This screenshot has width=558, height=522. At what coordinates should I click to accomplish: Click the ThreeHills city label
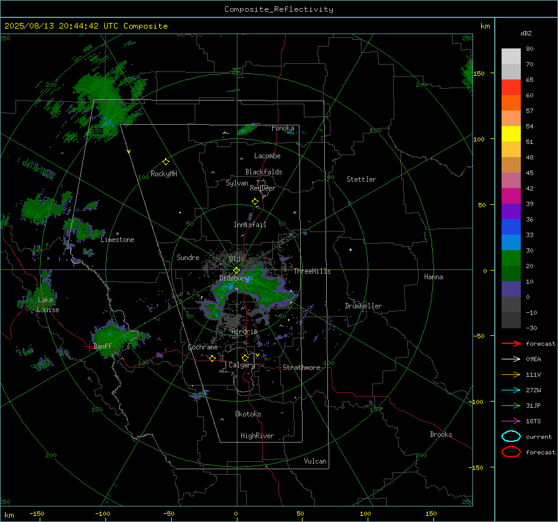click(312, 271)
